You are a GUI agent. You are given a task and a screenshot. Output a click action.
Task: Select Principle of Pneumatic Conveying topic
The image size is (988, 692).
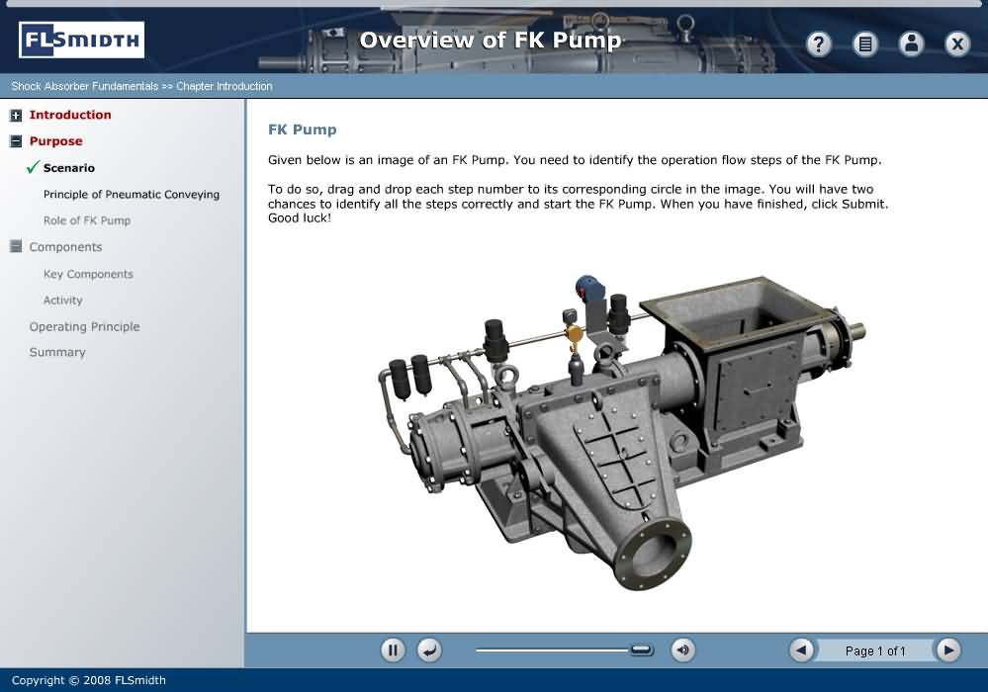coord(131,195)
